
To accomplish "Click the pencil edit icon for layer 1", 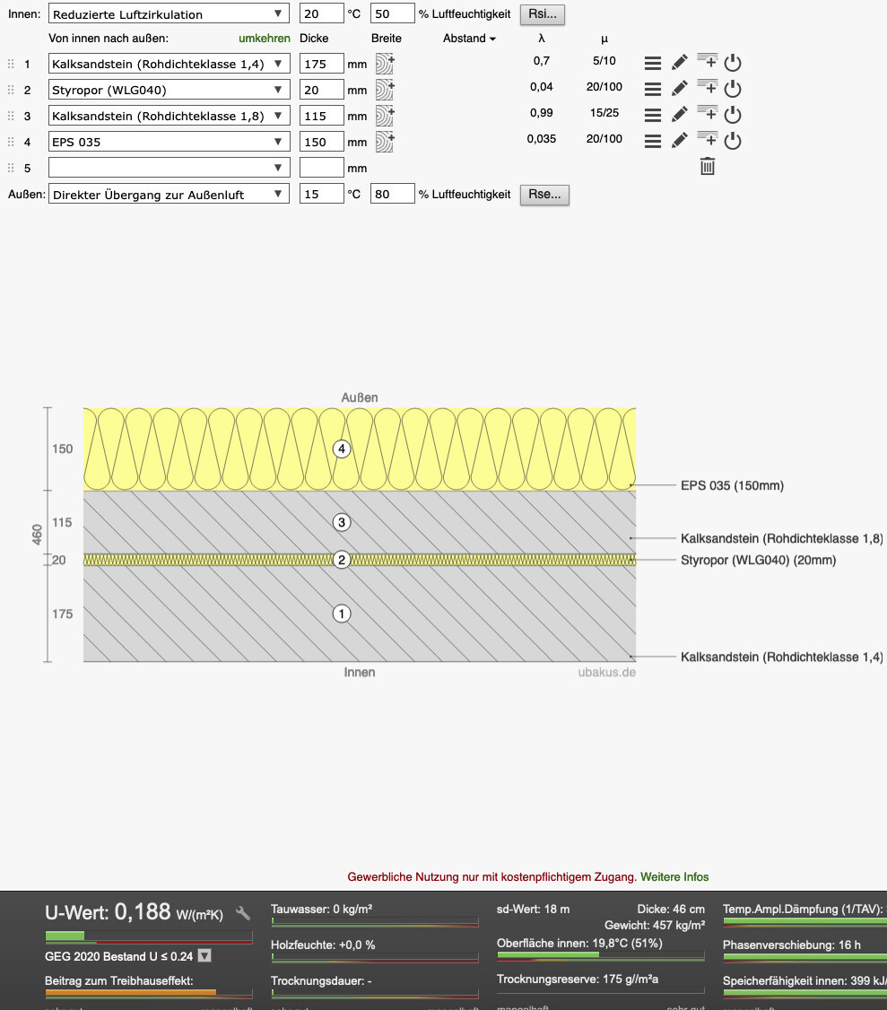I will 680,63.
